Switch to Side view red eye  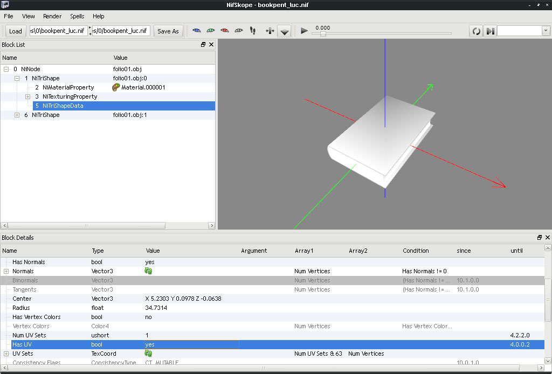pyautogui.click(x=225, y=31)
